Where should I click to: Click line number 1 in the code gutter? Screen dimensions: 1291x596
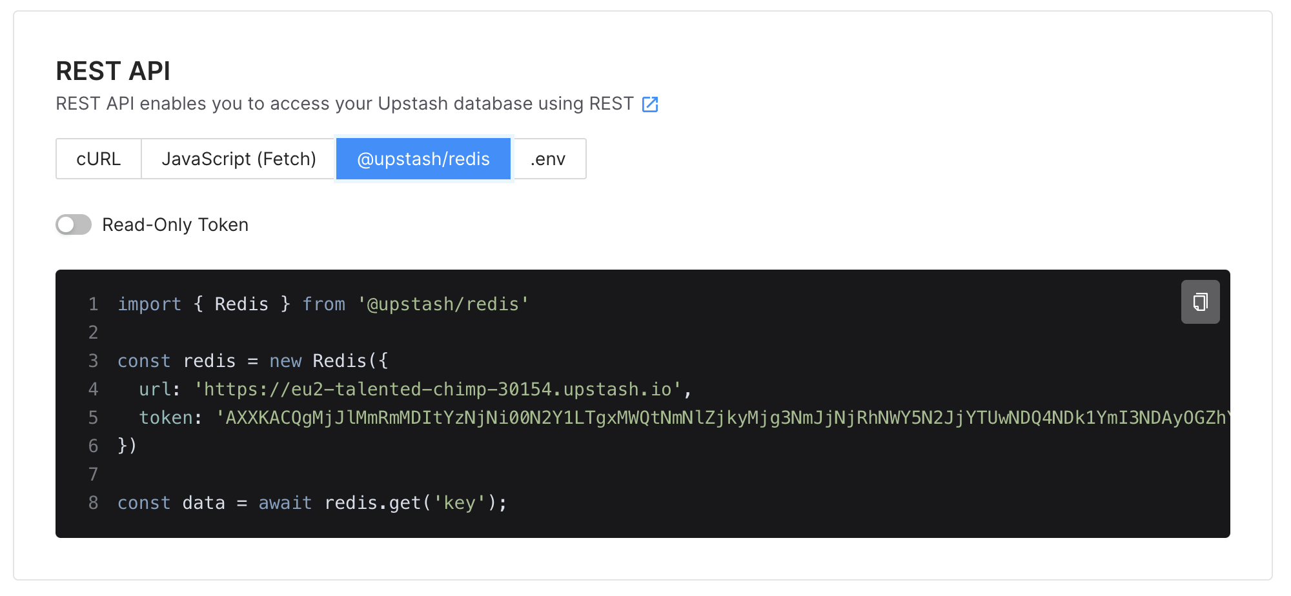pyautogui.click(x=94, y=304)
